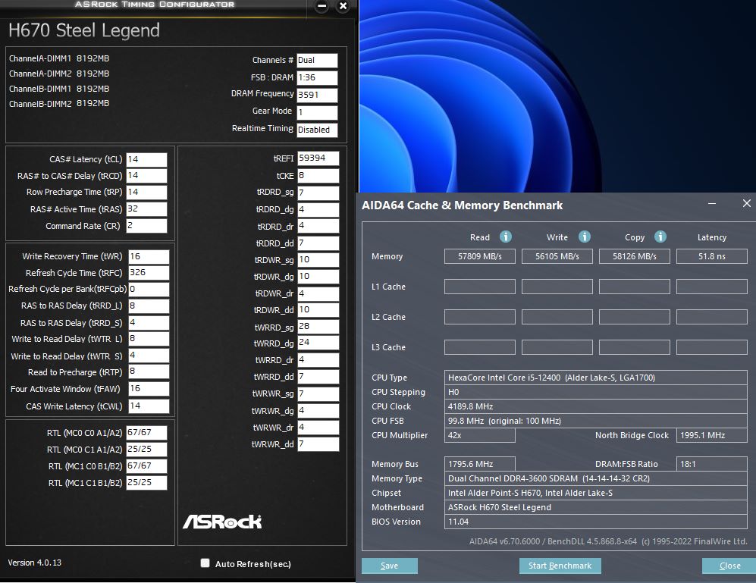Select the Command Rate (CR) field
The height and width of the screenshot is (583, 756).
coord(146,226)
